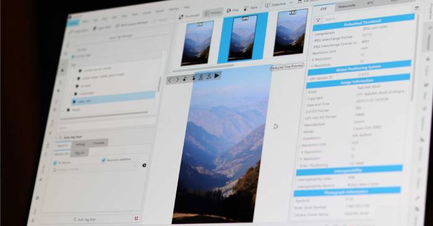
Task: Click the tag tree horizontal scrollbar
Action: click(x=105, y=116)
